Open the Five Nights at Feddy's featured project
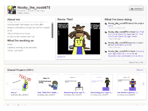The height and width of the screenshot is (111, 148). [79, 39]
